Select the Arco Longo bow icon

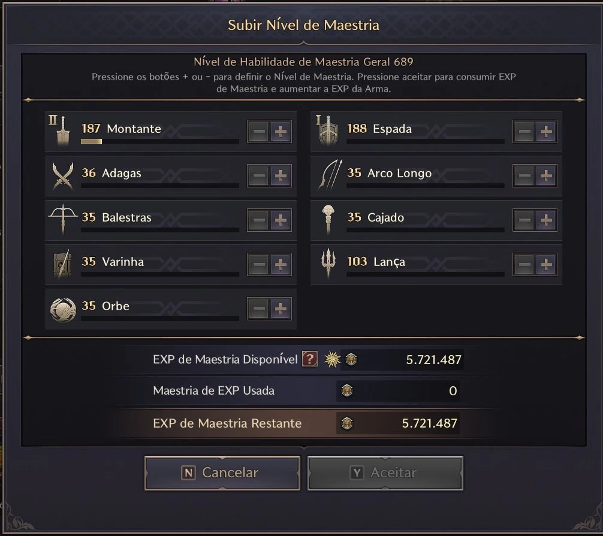[328, 175]
